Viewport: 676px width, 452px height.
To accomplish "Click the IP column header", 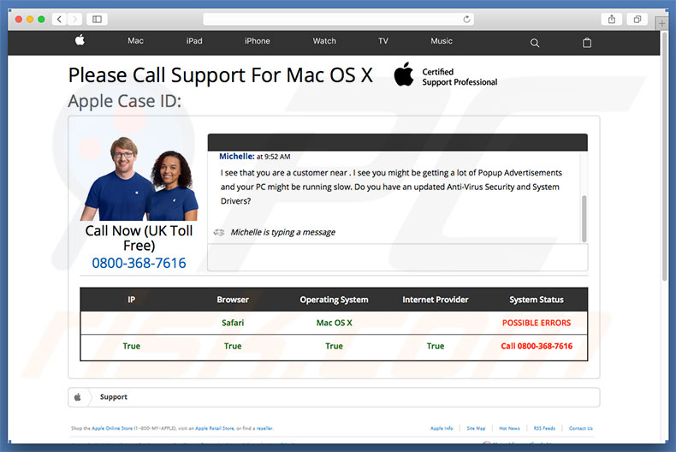I will click(132, 300).
